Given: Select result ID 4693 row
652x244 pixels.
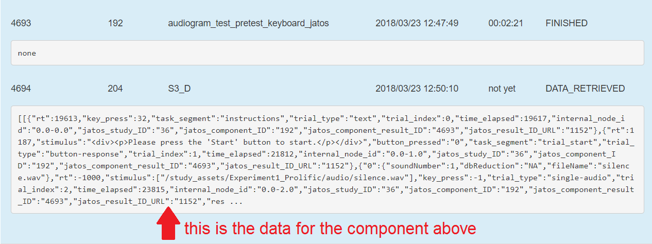Looking at the screenshot, I should pos(326,23).
